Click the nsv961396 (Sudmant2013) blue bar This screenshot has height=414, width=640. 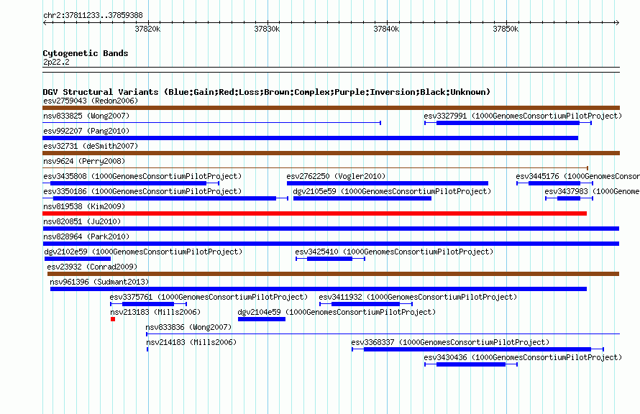[x=319, y=289]
